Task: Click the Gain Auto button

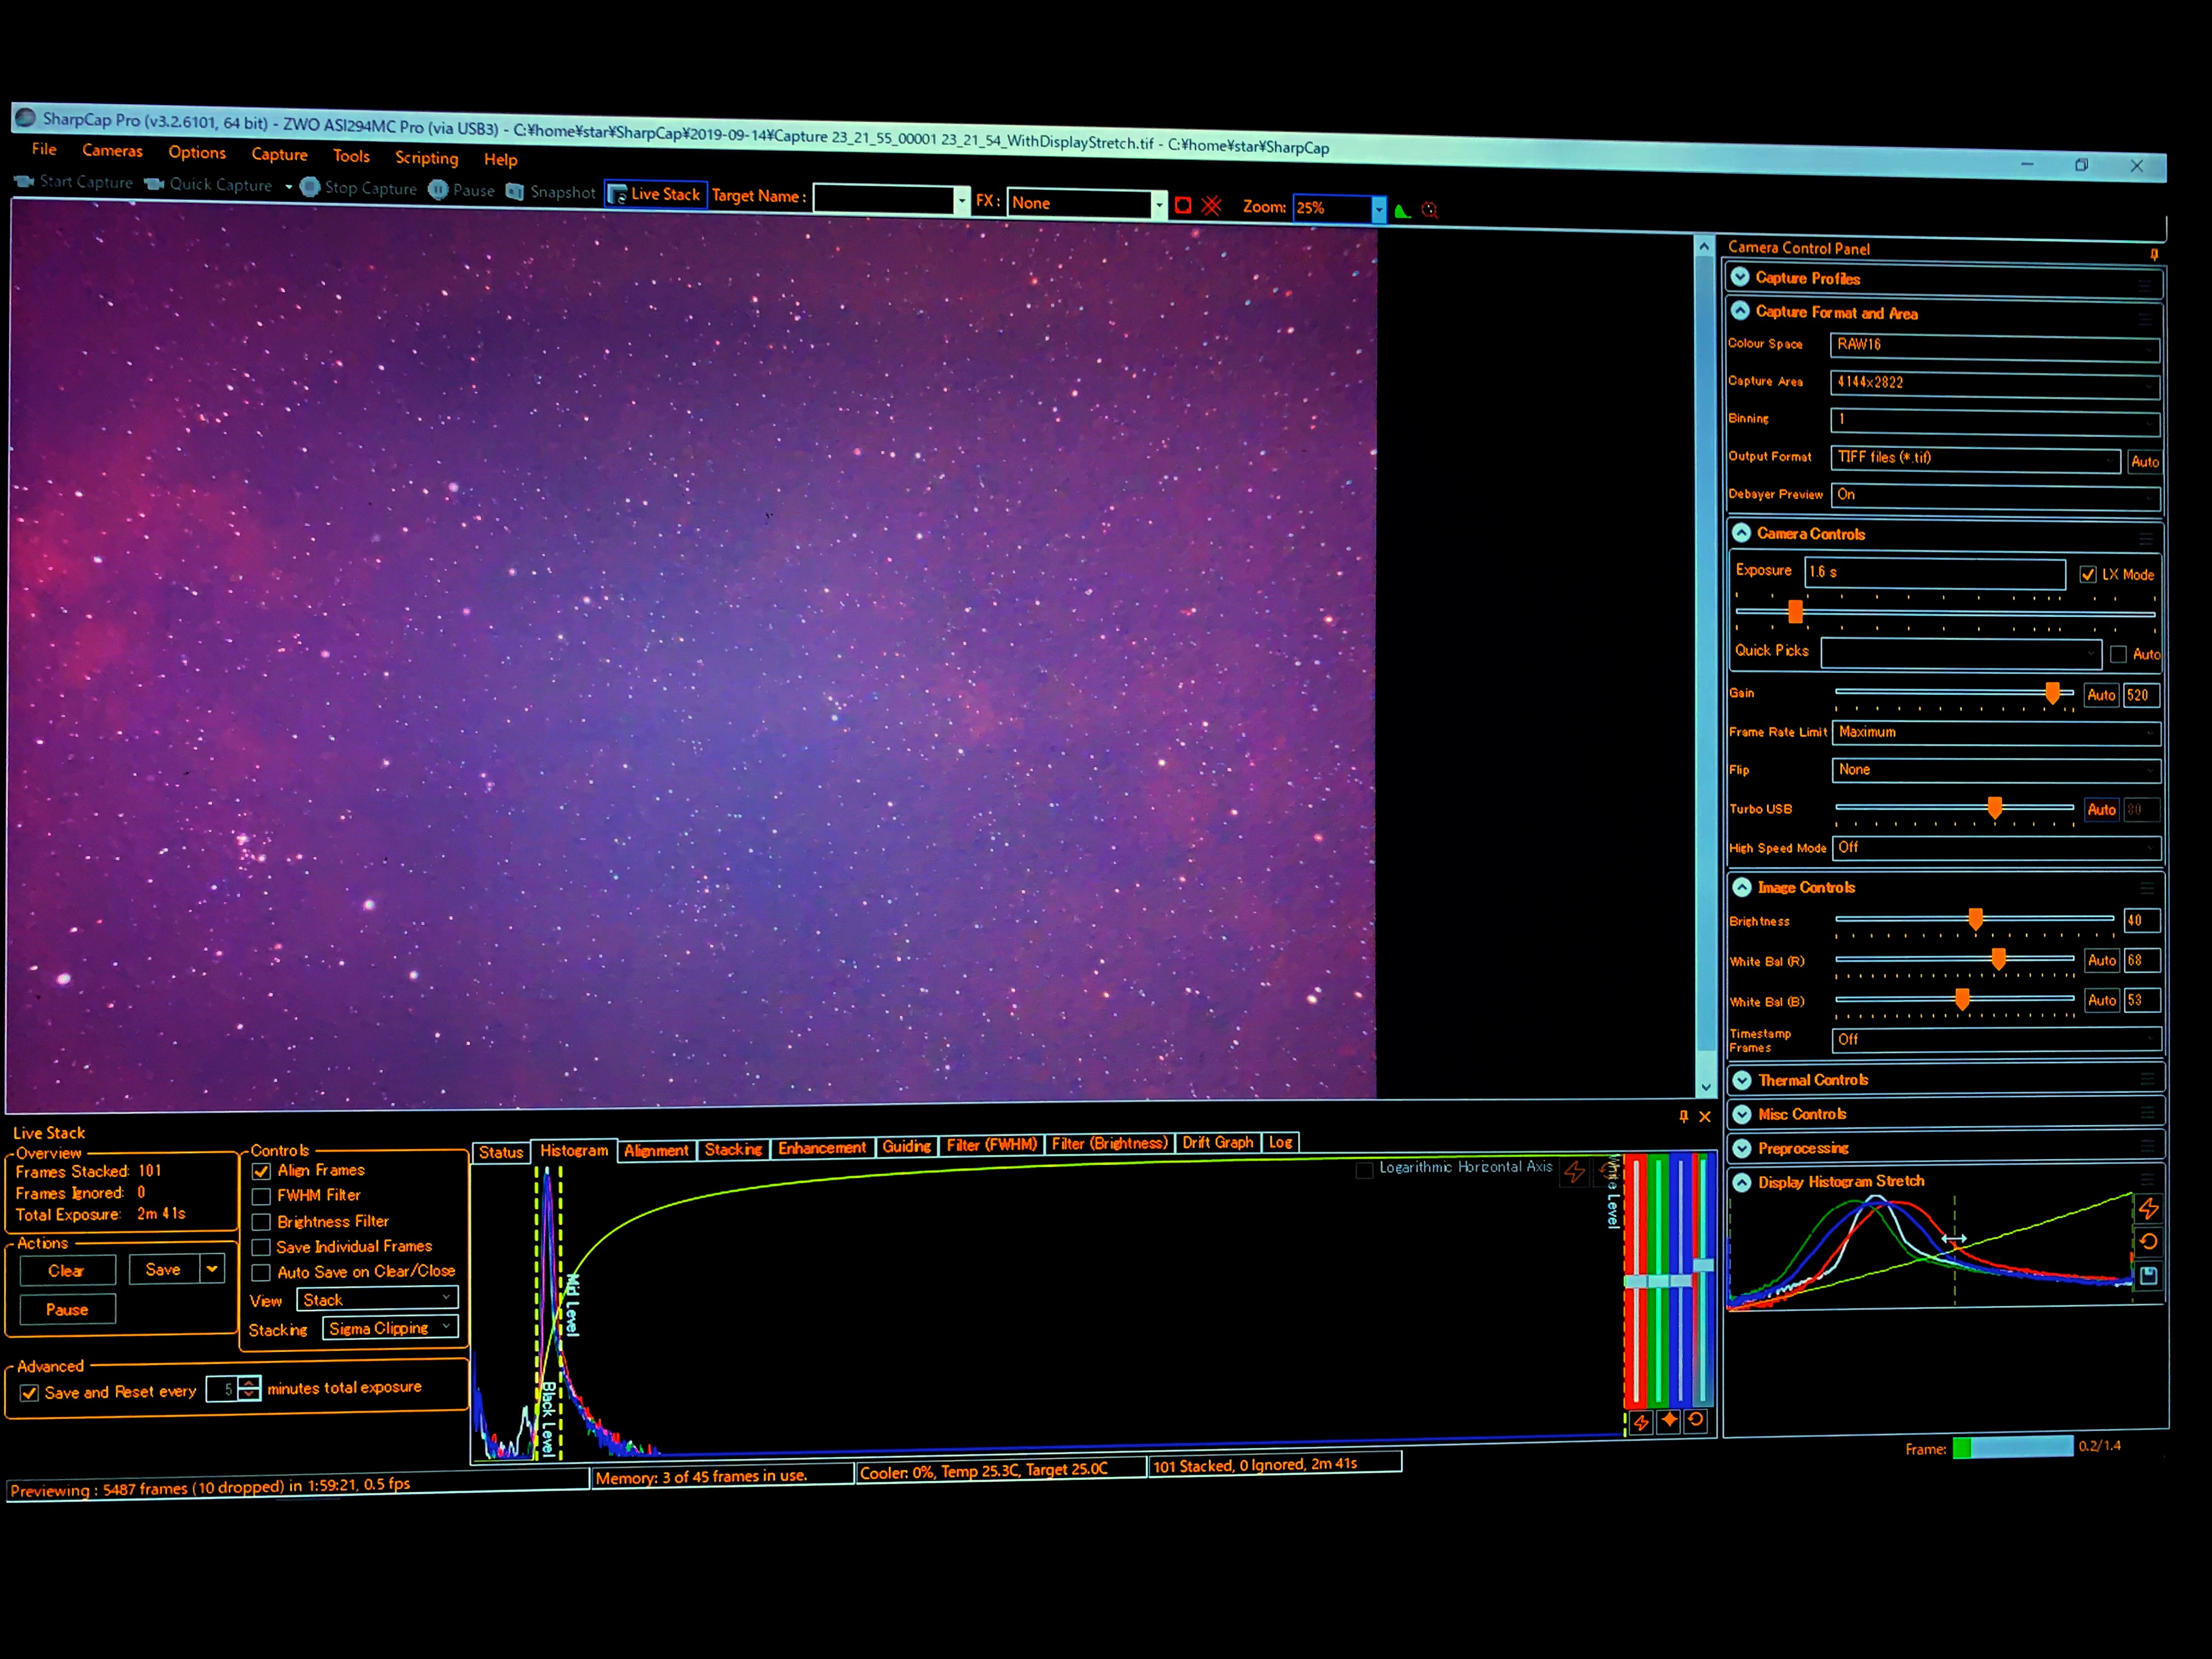Action: pyautogui.click(x=2101, y=695)
